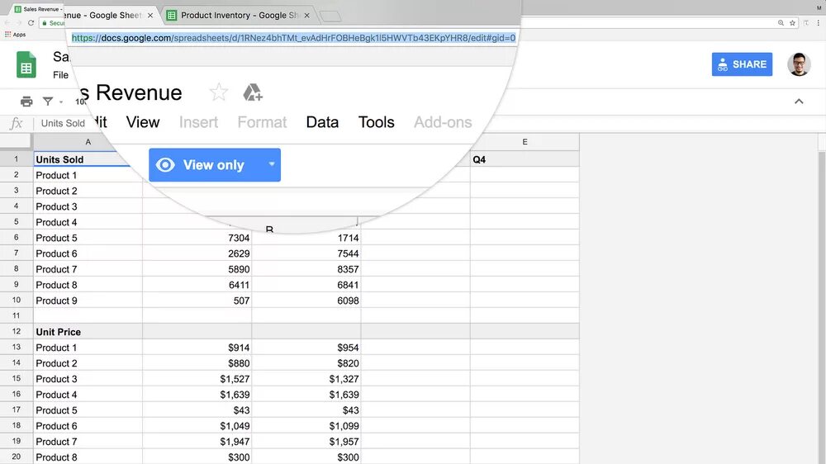Screen dimensions: 826x464
Task: Select row 1 header
Action: tap(17, 159)
